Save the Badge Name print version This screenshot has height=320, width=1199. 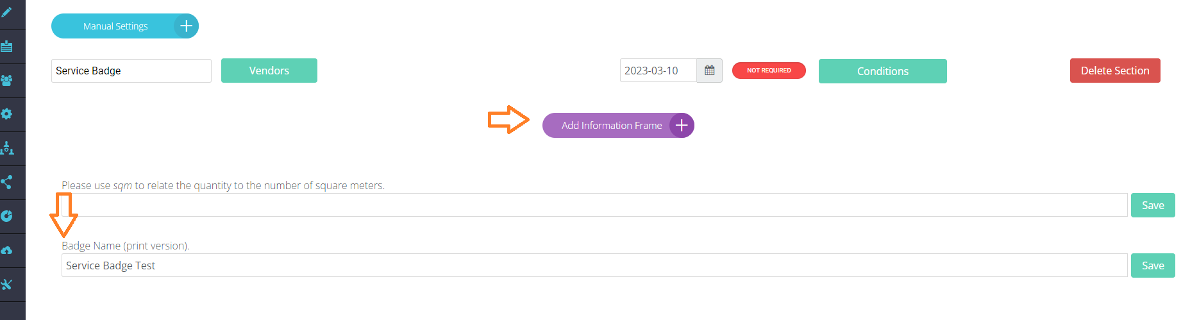click(x=1152, y=265)
